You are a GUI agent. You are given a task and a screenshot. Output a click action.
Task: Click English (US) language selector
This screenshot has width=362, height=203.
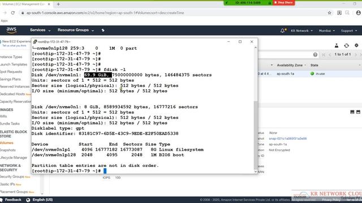tap(42, 200)
